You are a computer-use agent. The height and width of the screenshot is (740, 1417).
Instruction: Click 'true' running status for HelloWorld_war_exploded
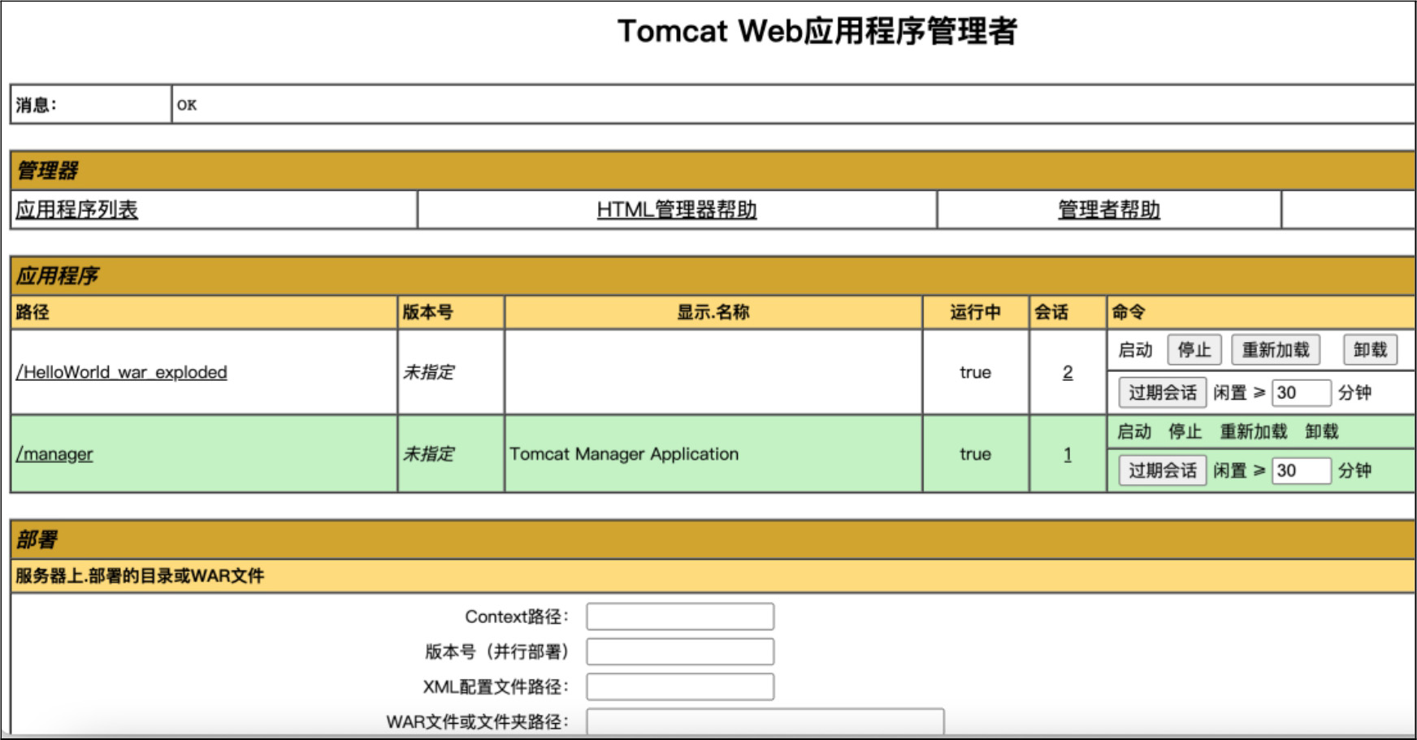(975, 372)
